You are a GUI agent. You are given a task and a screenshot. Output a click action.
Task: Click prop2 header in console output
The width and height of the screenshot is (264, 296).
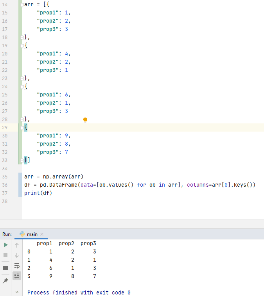point(66,244)
